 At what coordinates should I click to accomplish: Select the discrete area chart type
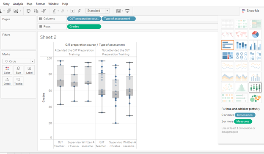coord(241,77)
